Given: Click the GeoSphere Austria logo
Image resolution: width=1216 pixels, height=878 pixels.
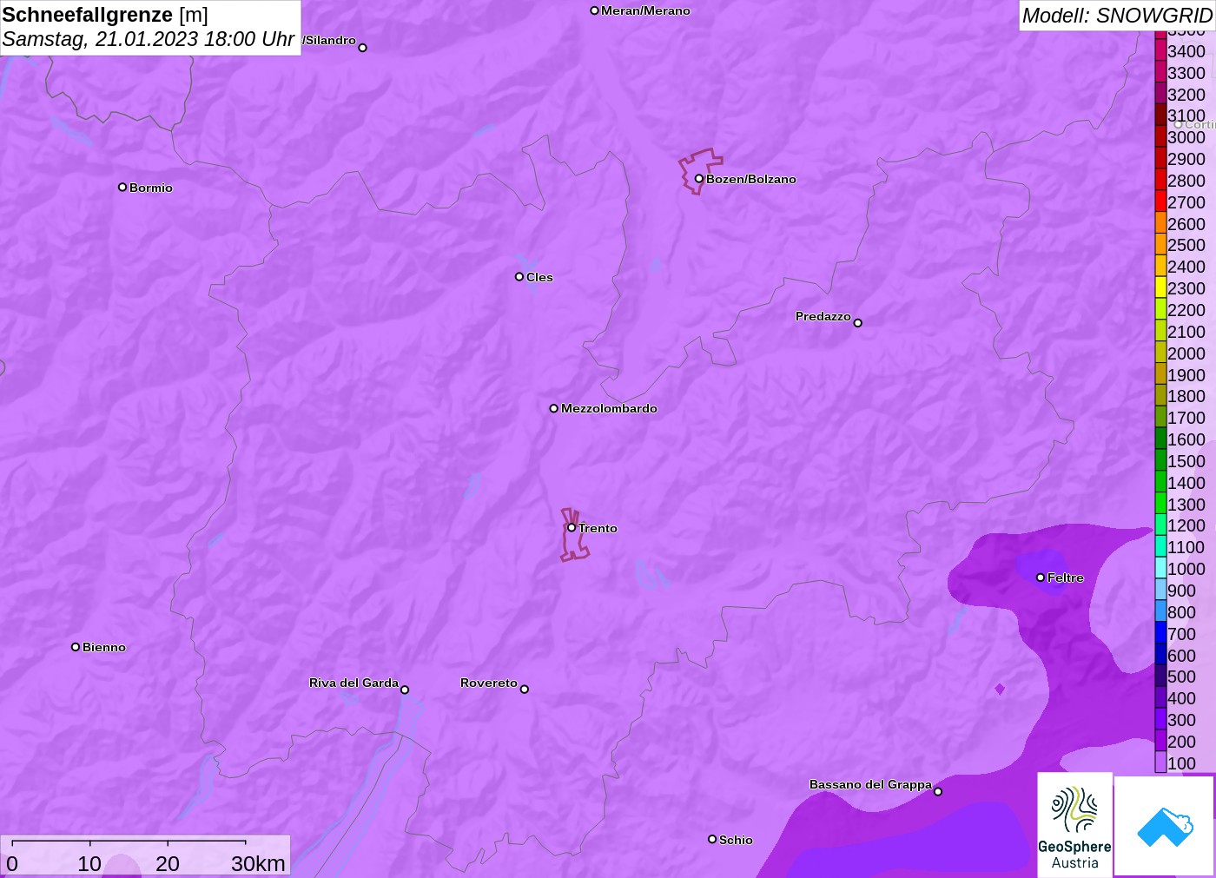Looking at the screenshot, I should click(1074, 824).
